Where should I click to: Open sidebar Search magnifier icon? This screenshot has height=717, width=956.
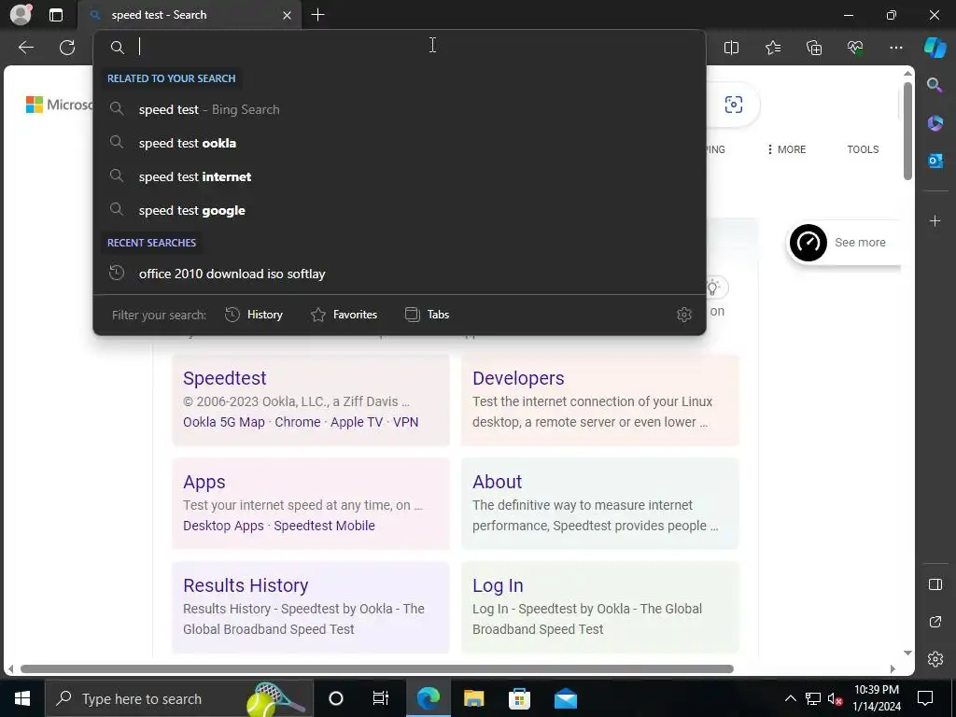[x=935, y=85]
